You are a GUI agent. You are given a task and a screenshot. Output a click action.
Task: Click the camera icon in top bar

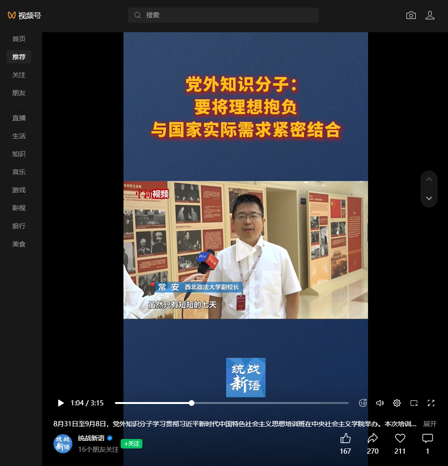[x=411, y=16]
